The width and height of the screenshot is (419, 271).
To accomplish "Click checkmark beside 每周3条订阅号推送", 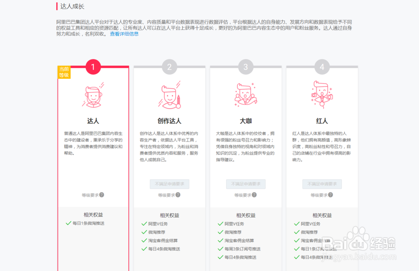I will coord(220,249).
